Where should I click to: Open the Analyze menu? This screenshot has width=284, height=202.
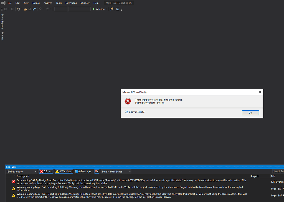pyautogui.click(x=48, y=3)
